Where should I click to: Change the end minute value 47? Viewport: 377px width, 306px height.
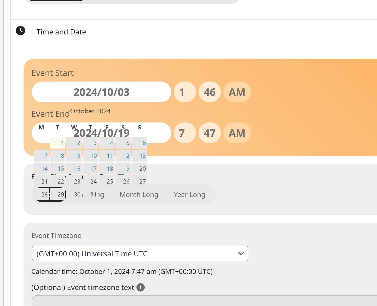pos(210,133)
